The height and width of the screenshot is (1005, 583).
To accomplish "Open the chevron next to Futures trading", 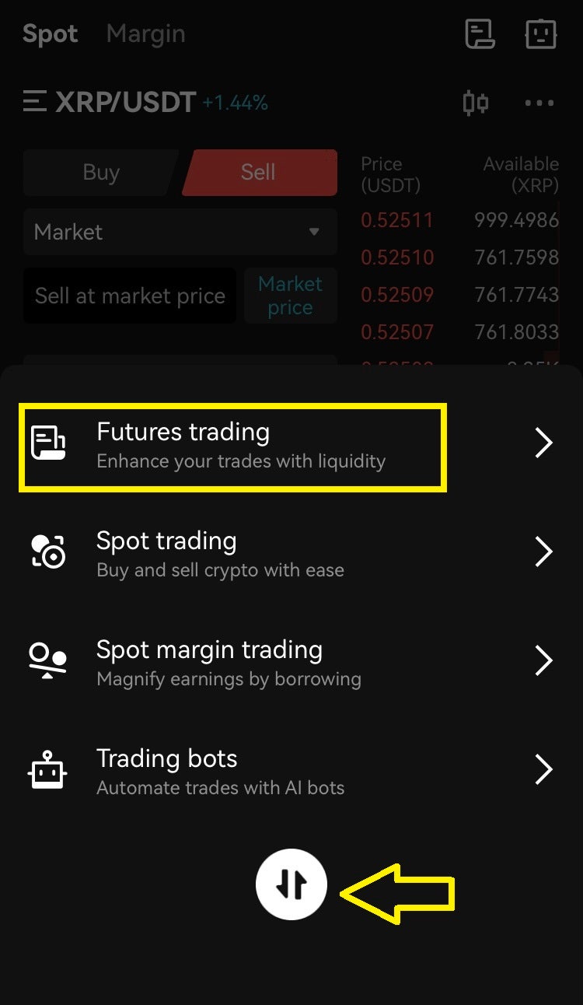I will 543,443.
